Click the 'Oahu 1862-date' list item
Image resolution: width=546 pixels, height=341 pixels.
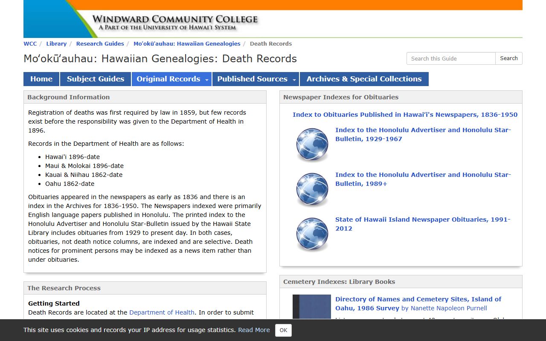point(70,184)
